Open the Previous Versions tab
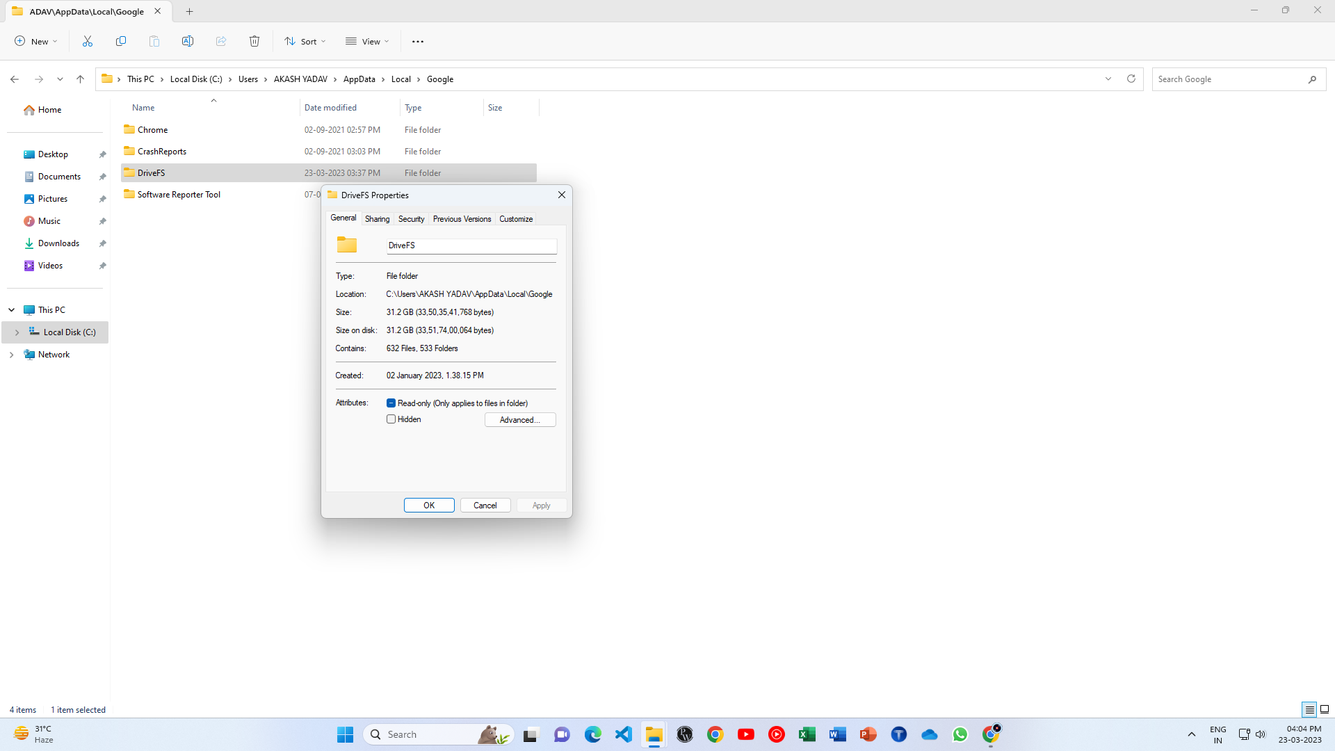This screenshot has width=1335, height=751. pyautogui.click(x=462, y=218)
